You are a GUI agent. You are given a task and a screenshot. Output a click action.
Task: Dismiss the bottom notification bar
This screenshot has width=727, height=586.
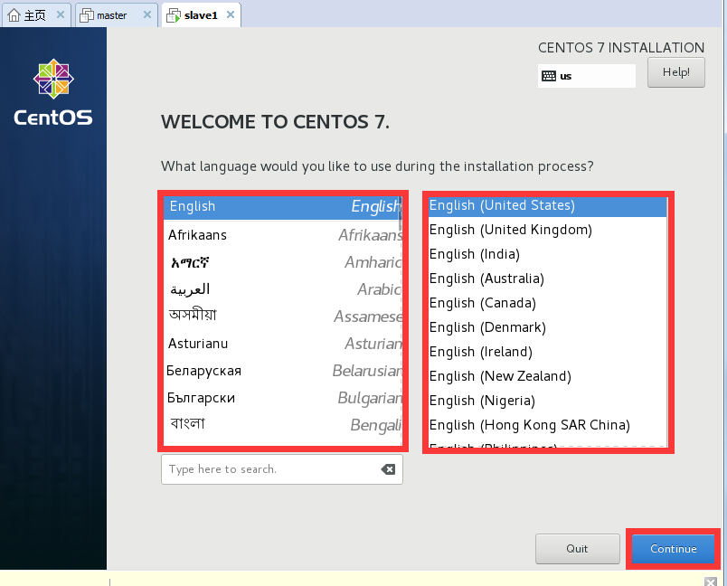coord(711,581)
